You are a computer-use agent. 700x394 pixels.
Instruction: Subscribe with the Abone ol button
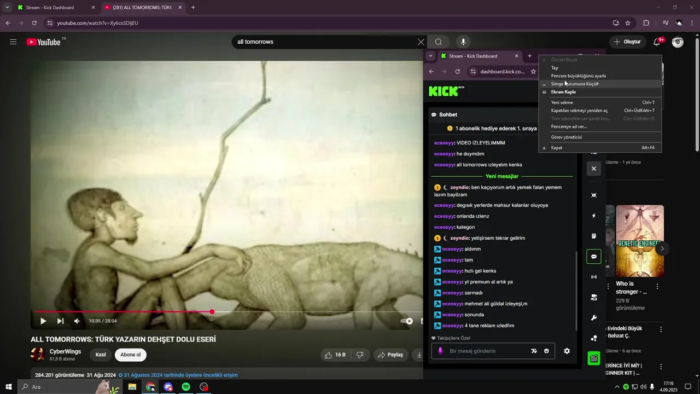[x=131, y=355]
